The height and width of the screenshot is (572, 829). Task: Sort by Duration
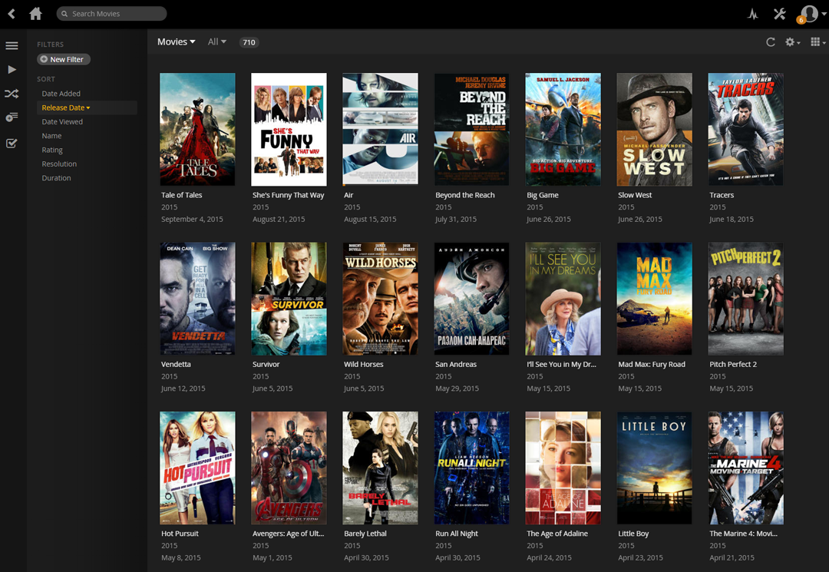tap(56, 178)
